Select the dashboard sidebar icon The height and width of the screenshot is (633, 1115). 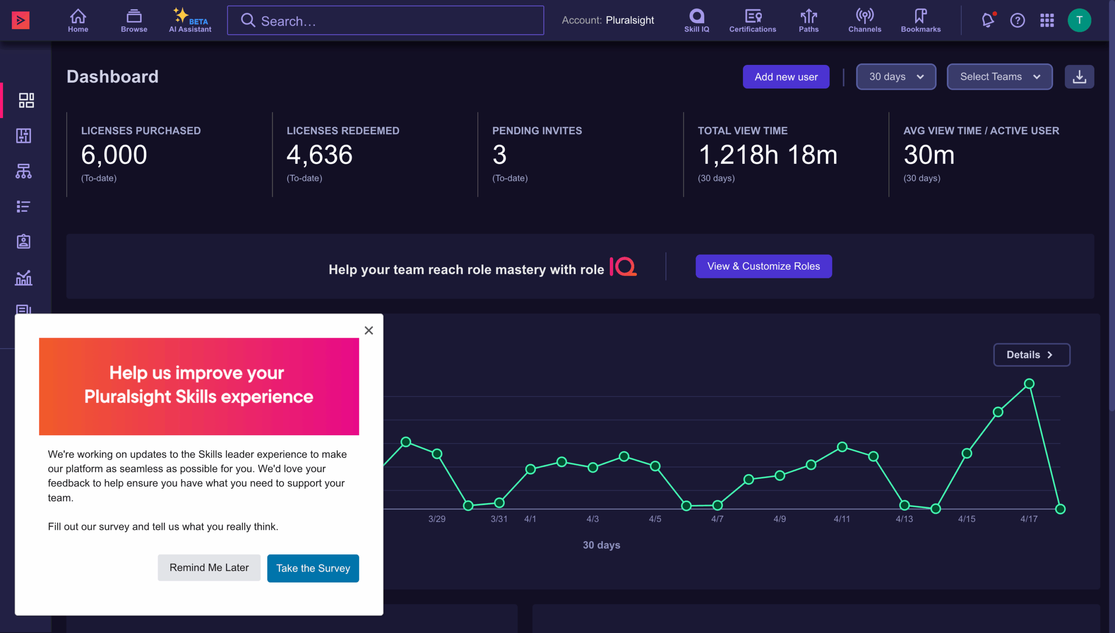coord(26,100)
